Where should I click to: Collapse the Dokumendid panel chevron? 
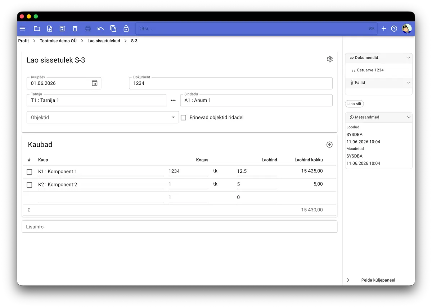409,58
